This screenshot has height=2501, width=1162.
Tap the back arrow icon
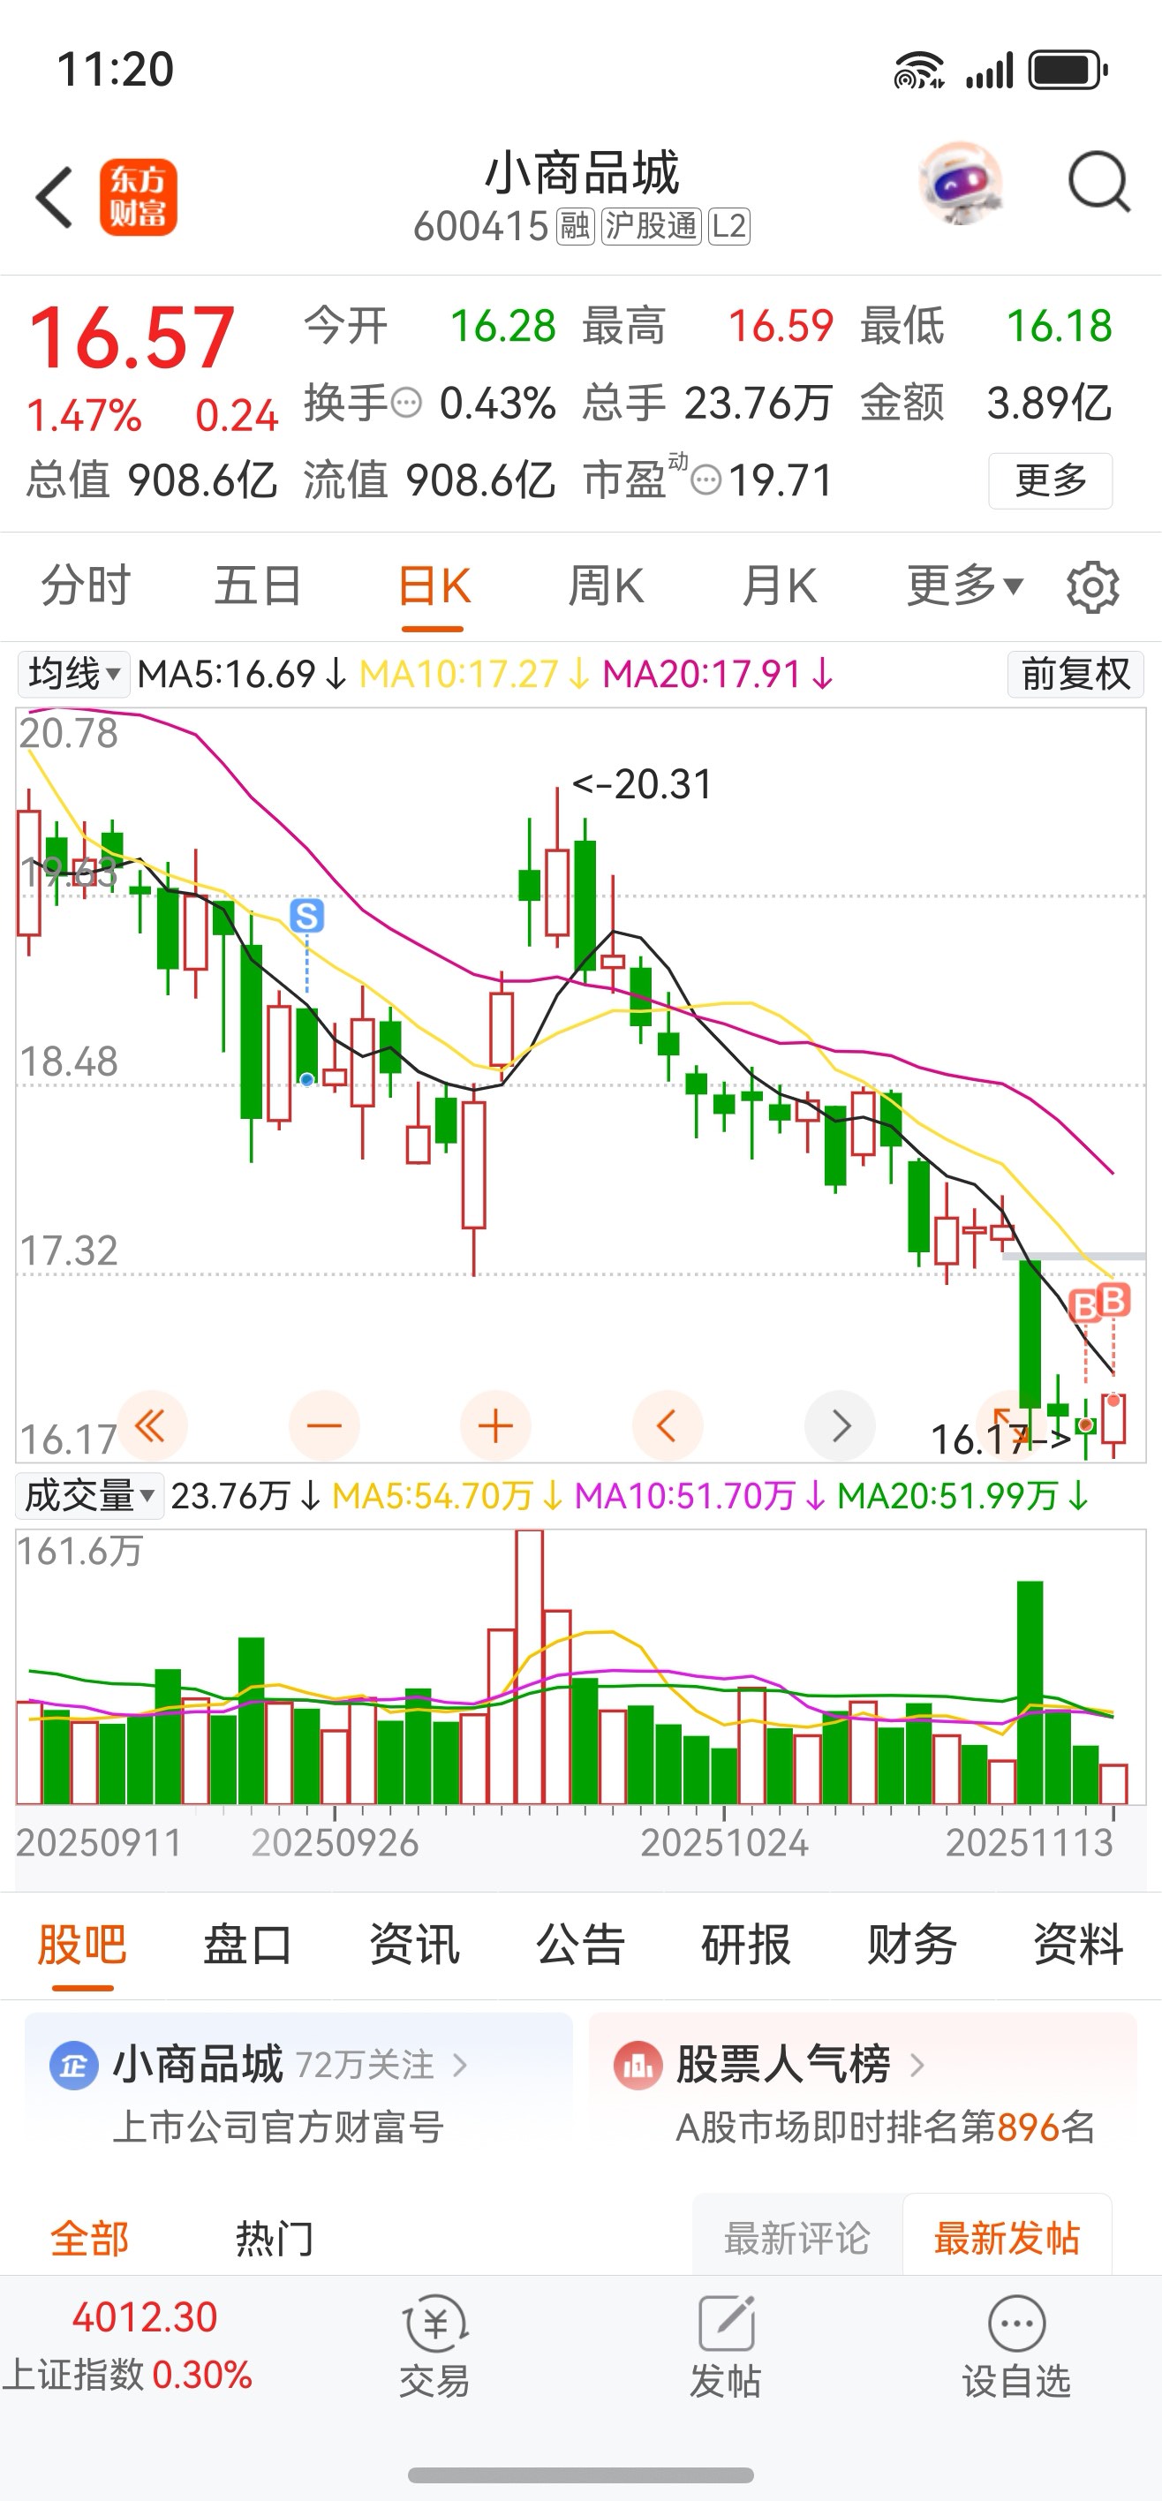[55, 197]
